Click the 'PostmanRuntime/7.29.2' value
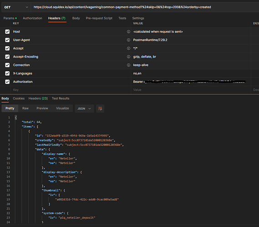This screenshot has width=259, height=227. 150,40
